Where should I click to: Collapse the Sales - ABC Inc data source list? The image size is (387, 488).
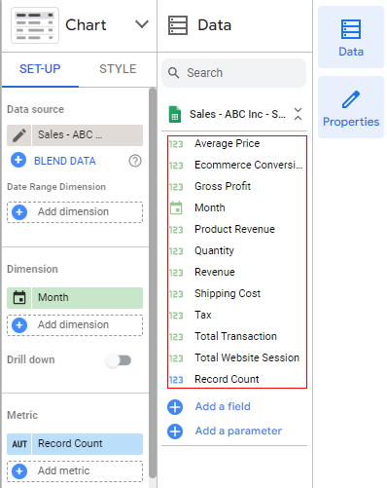pos(298,114)
